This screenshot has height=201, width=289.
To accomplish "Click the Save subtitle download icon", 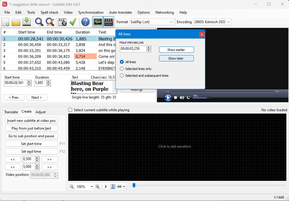I will coord(27,22).
